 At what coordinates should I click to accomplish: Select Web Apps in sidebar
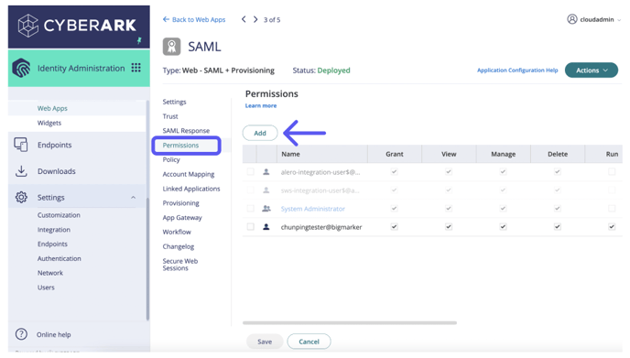click(52, 108)
